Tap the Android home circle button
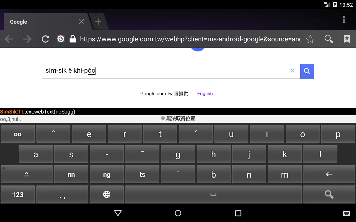The width and height of the screenshot is (356, 222). pos(178,213)
